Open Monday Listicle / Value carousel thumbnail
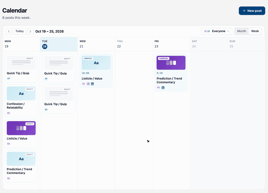The width and height of the screenshot is (268, 193). 21,128
